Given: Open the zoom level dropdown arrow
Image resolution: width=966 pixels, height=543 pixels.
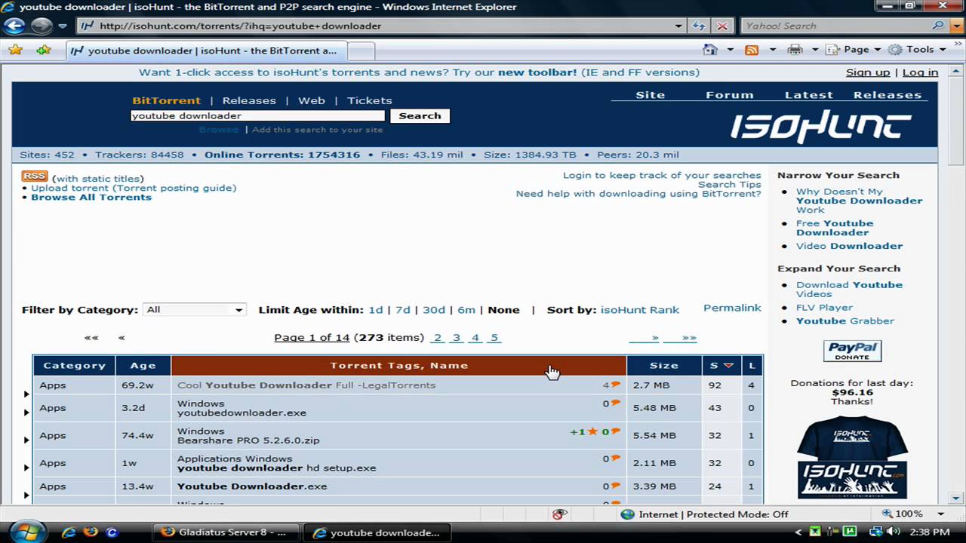Looking at the screenshot, I should [939, 514].
